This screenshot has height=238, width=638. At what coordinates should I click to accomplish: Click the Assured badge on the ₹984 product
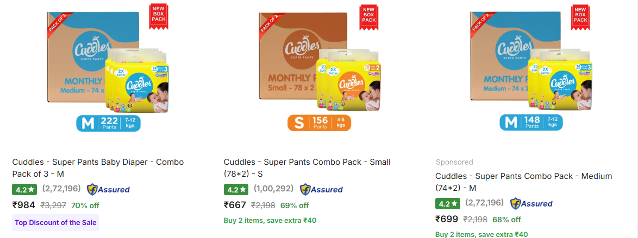click(108, 189)
